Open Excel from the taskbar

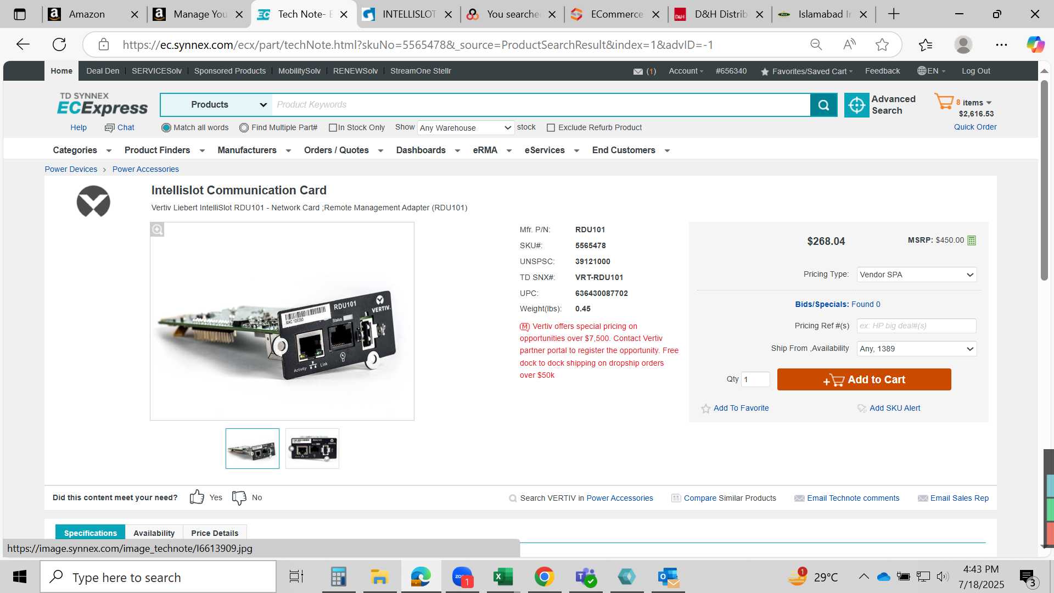[503, 577]
